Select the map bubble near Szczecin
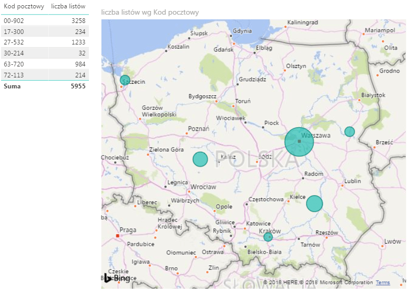411x295 pixels. [125, 80]
